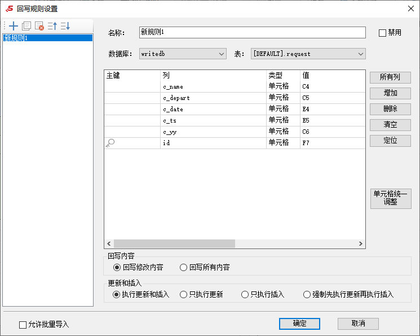This screenshot has height=336, width=420.
Task: Click 单元格 type cell in c_name row
Action: pos(284,87)
